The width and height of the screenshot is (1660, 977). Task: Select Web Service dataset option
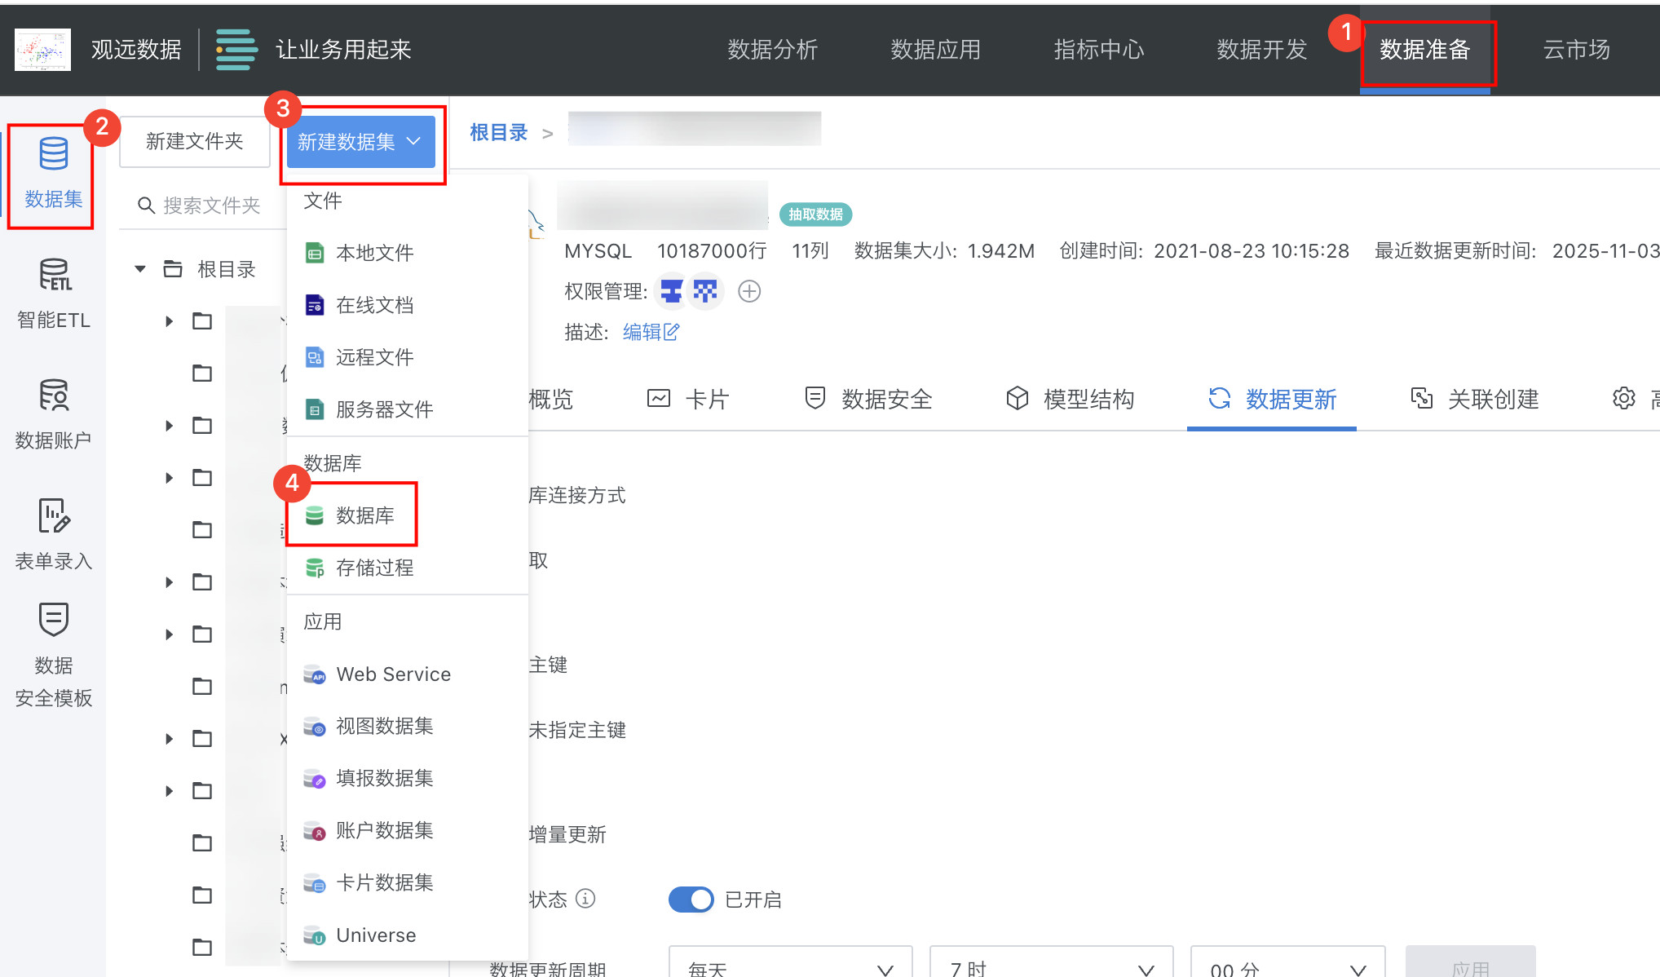(x=393, y=674)
